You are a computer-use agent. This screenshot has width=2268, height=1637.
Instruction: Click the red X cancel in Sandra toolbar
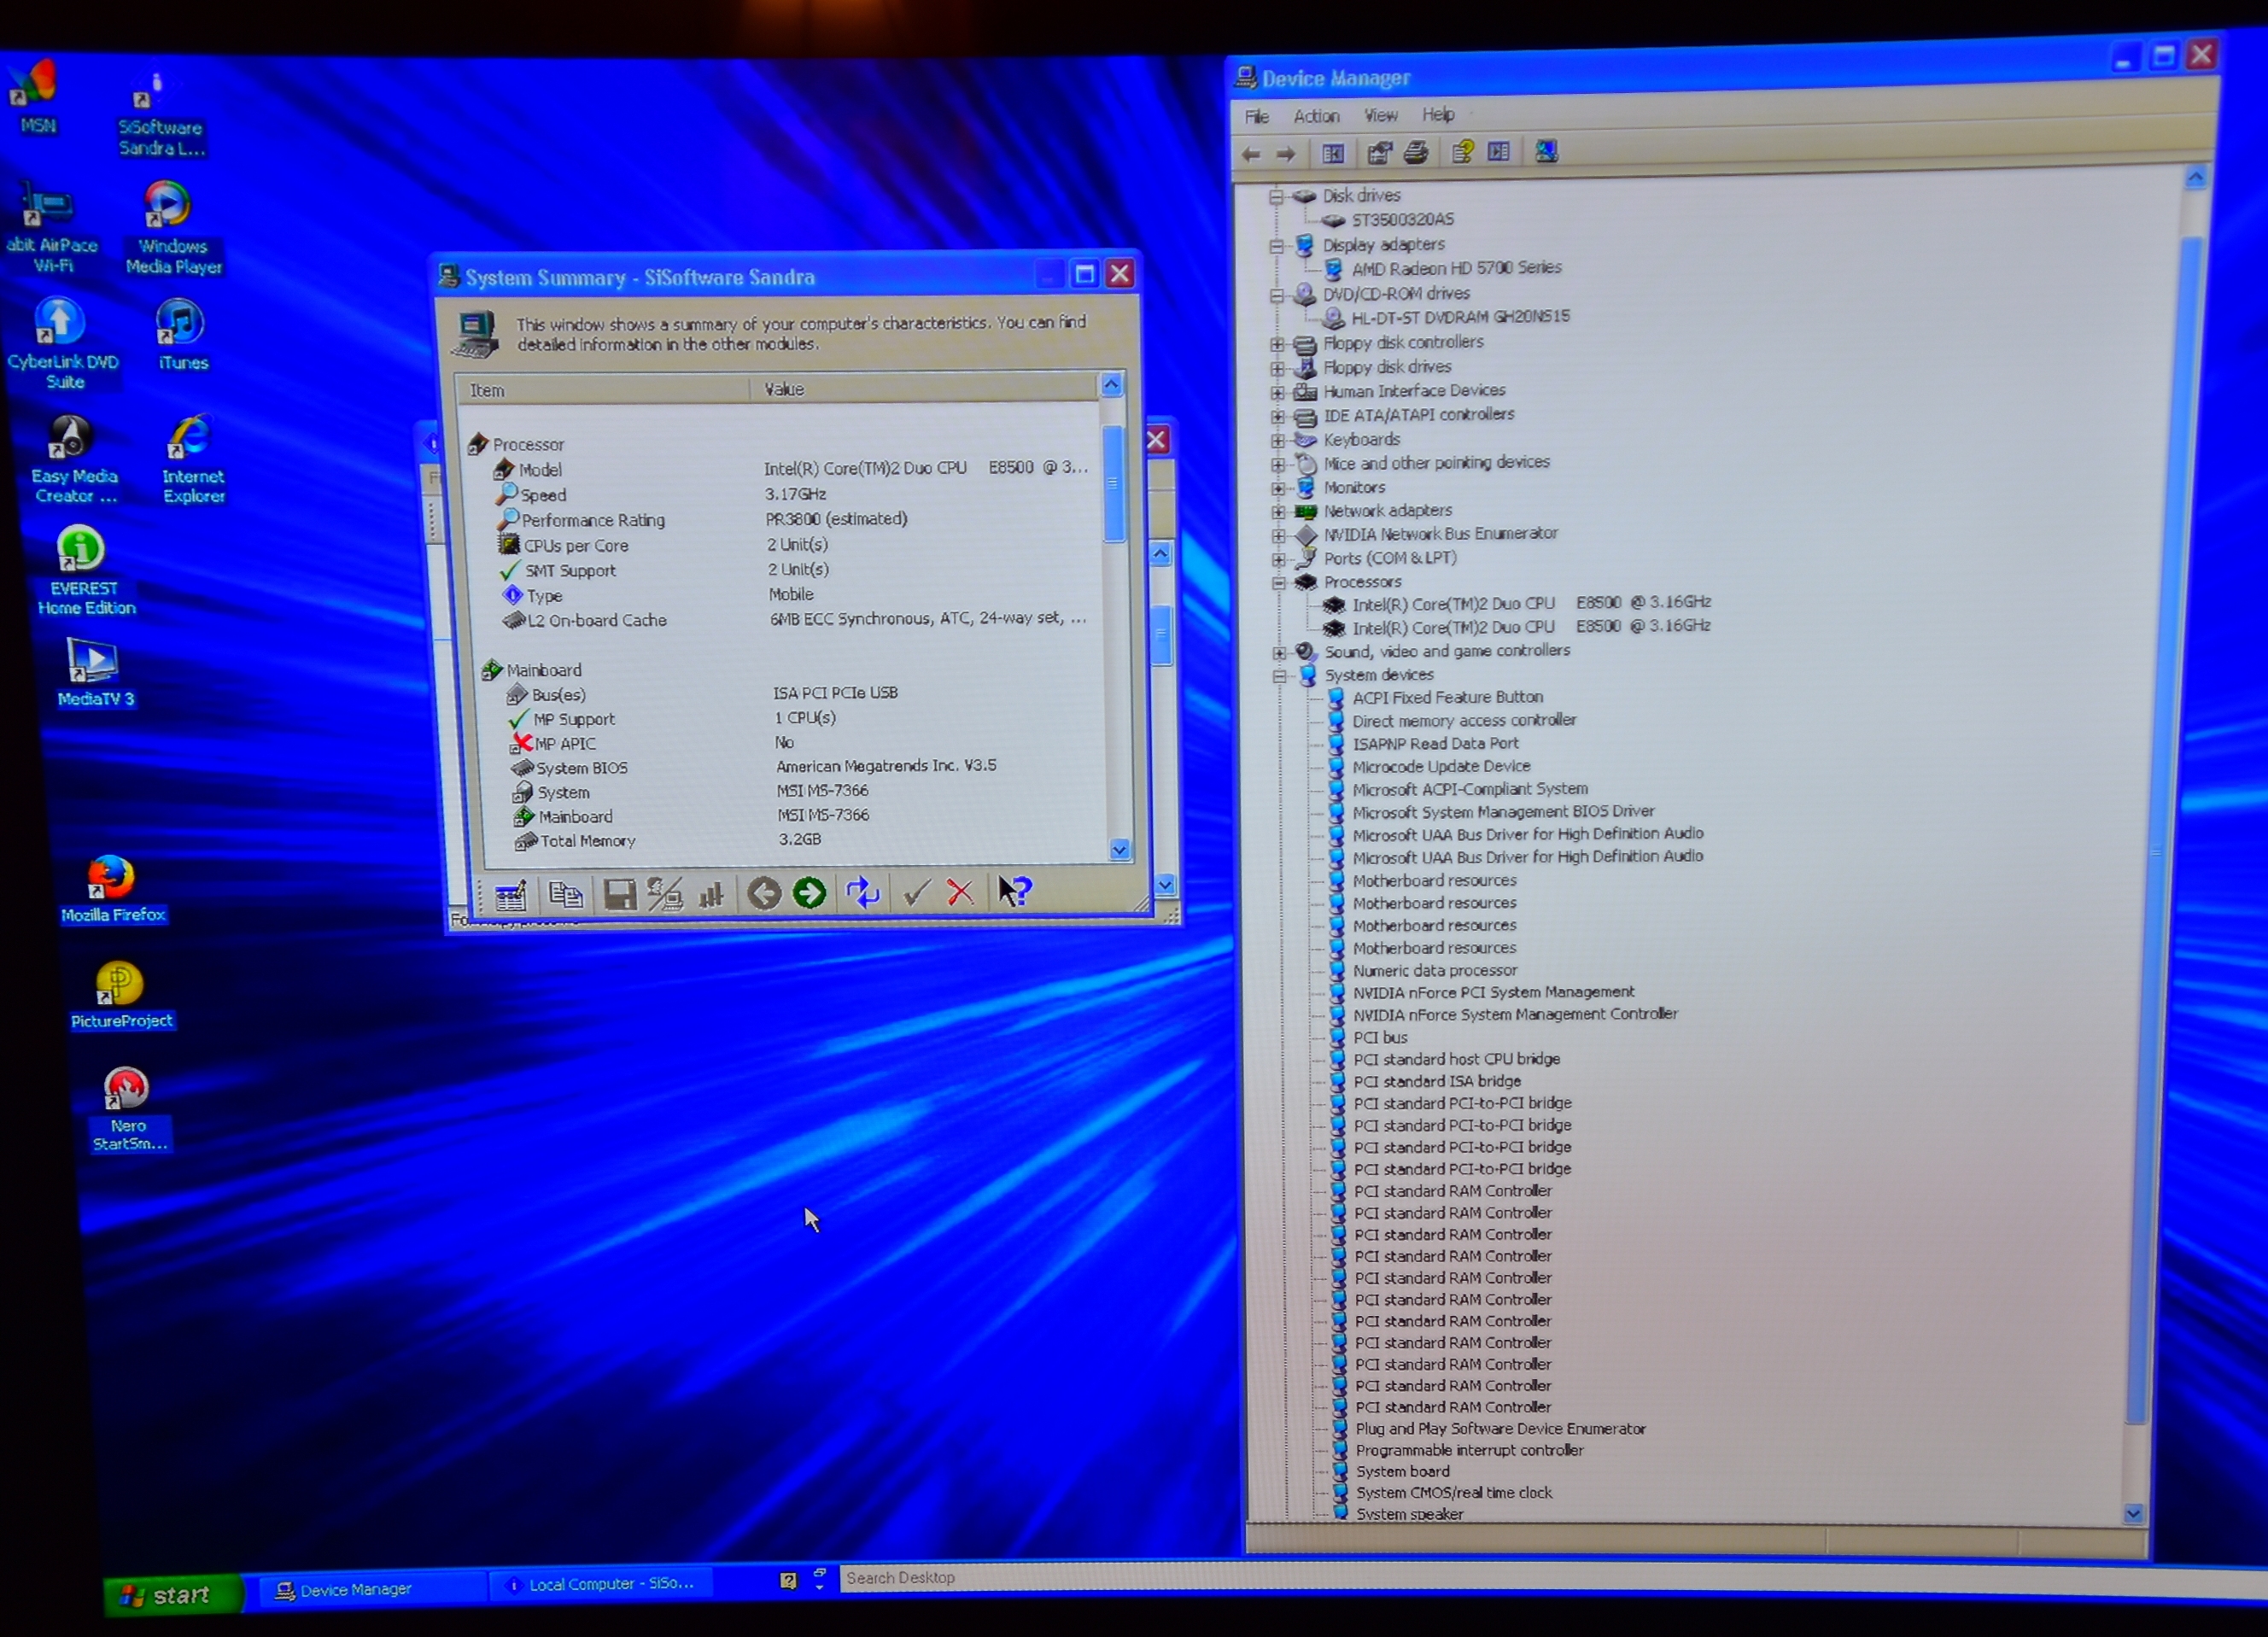960,891
